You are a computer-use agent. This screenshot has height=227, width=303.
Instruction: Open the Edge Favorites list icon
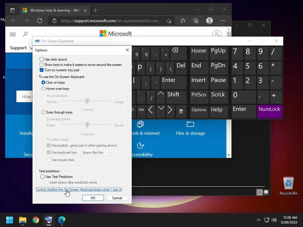click(183, 21)
